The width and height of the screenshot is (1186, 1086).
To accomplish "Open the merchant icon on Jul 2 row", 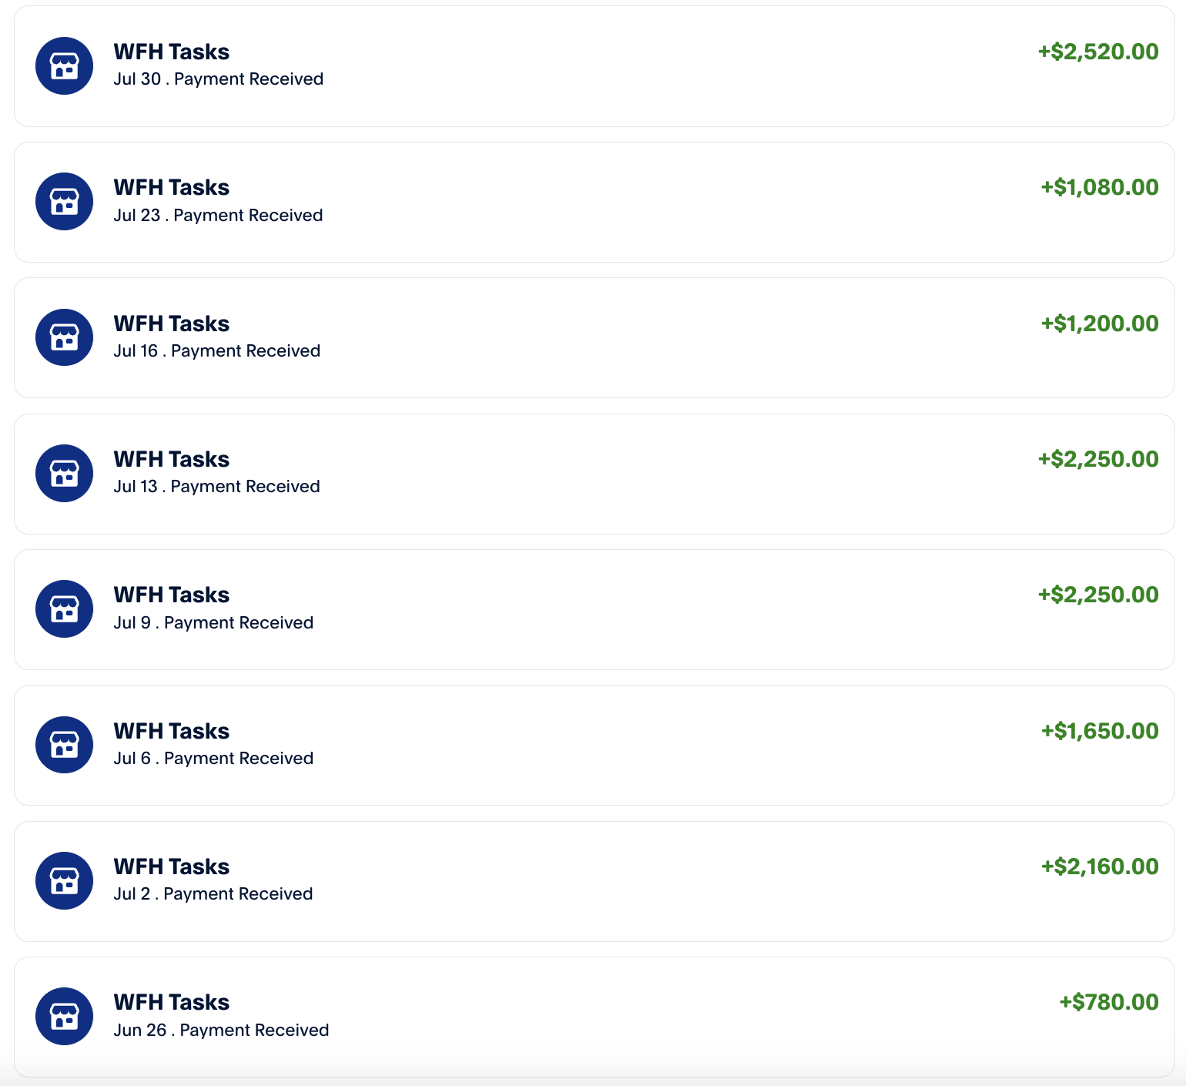I will (x=65, y=881).
